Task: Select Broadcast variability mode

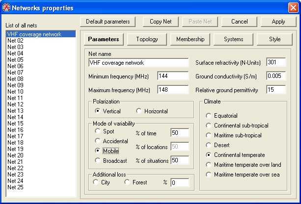Action: tap(98, 160)
